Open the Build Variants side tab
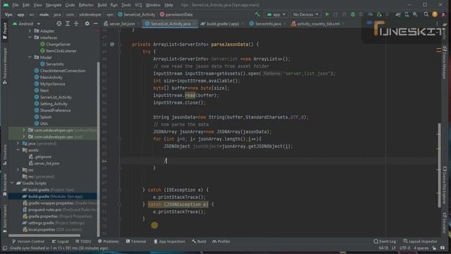The height and width of the screenshot is (254, 451). coord(5,218)
